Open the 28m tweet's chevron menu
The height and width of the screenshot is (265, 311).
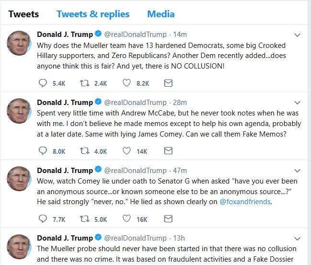(x=297, y=103)
